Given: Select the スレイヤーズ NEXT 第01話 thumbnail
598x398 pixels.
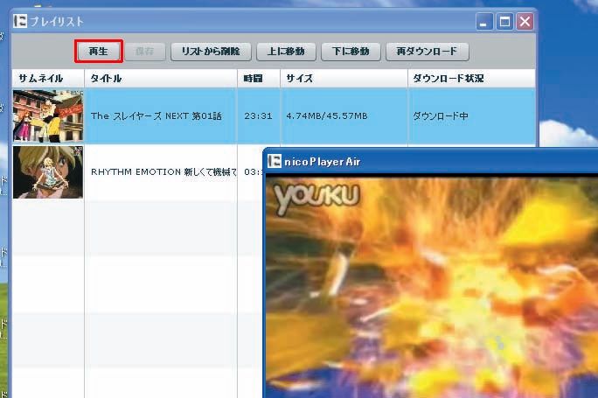Looking at the screenshot, I should click(x=48, y=116).
